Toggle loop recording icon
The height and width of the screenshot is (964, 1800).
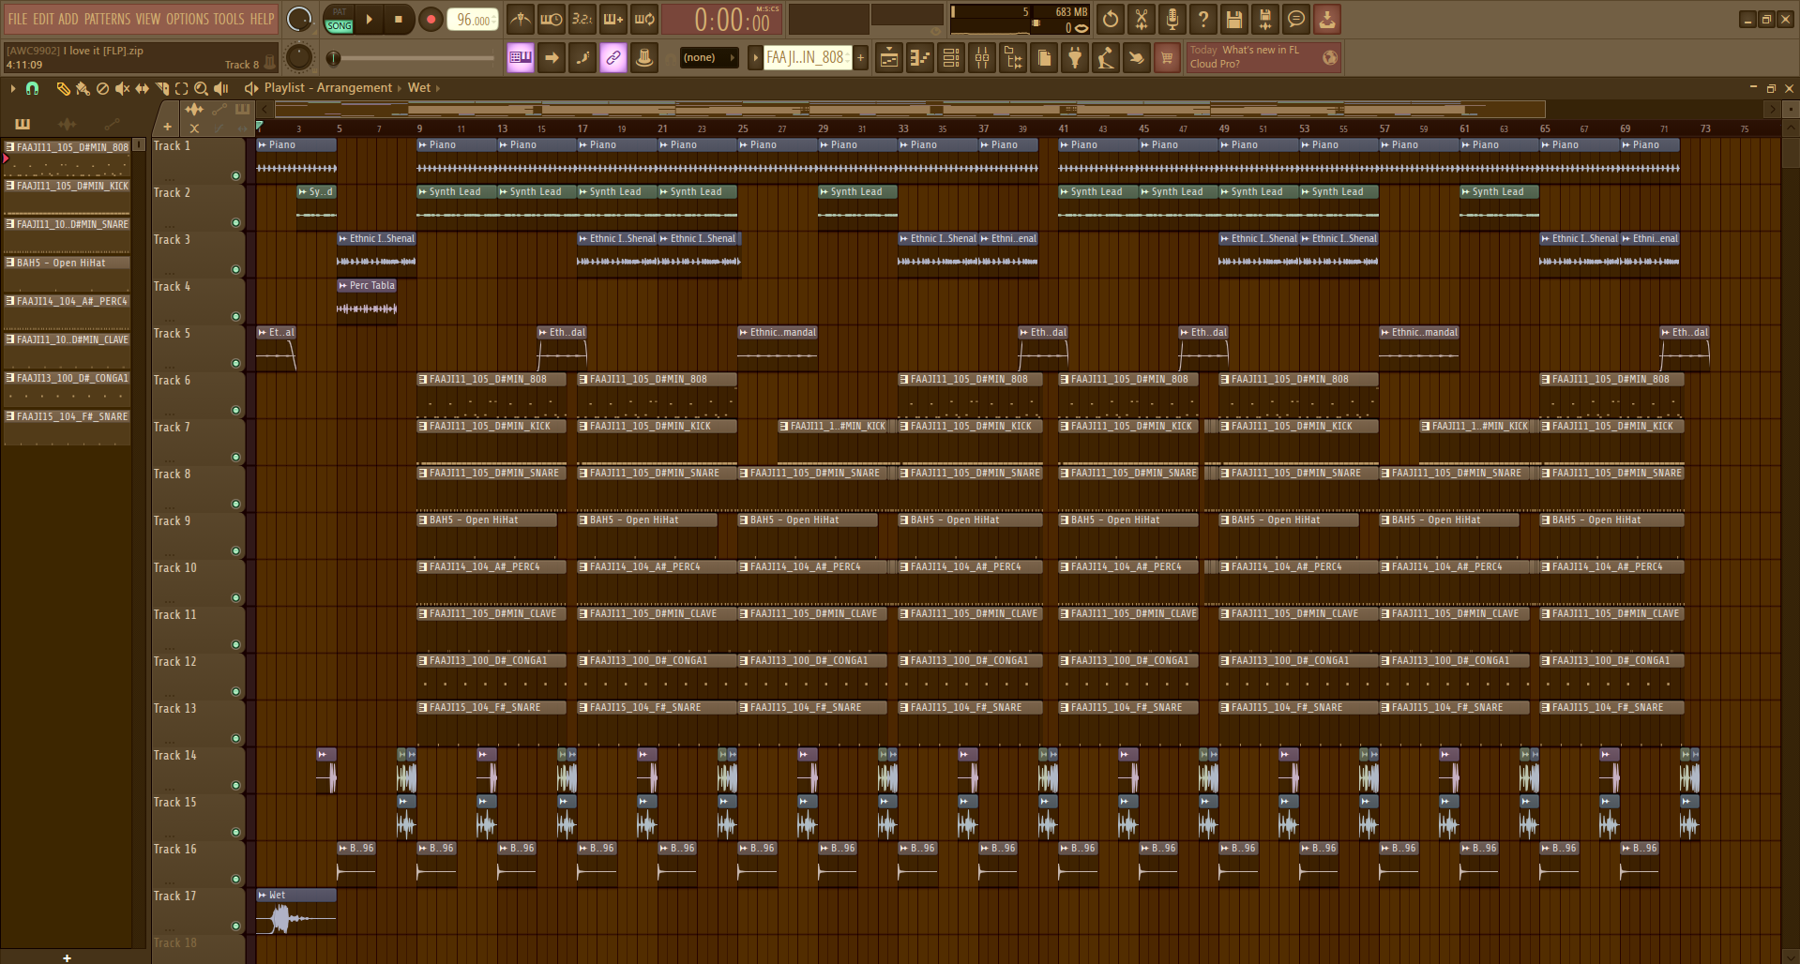coord(644,19)
